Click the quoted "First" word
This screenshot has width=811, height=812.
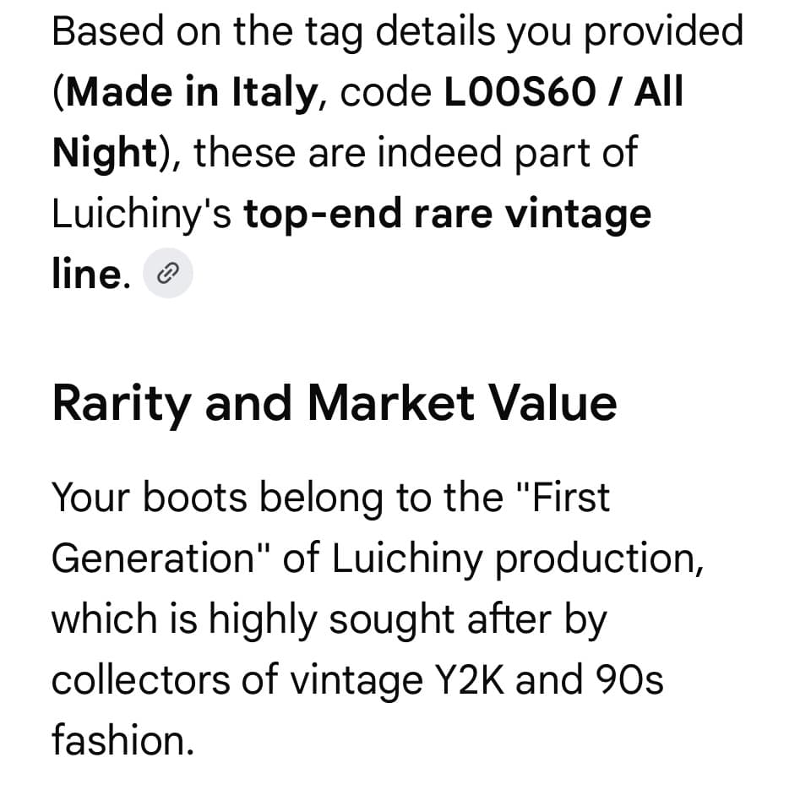click(x=561, y=498)
